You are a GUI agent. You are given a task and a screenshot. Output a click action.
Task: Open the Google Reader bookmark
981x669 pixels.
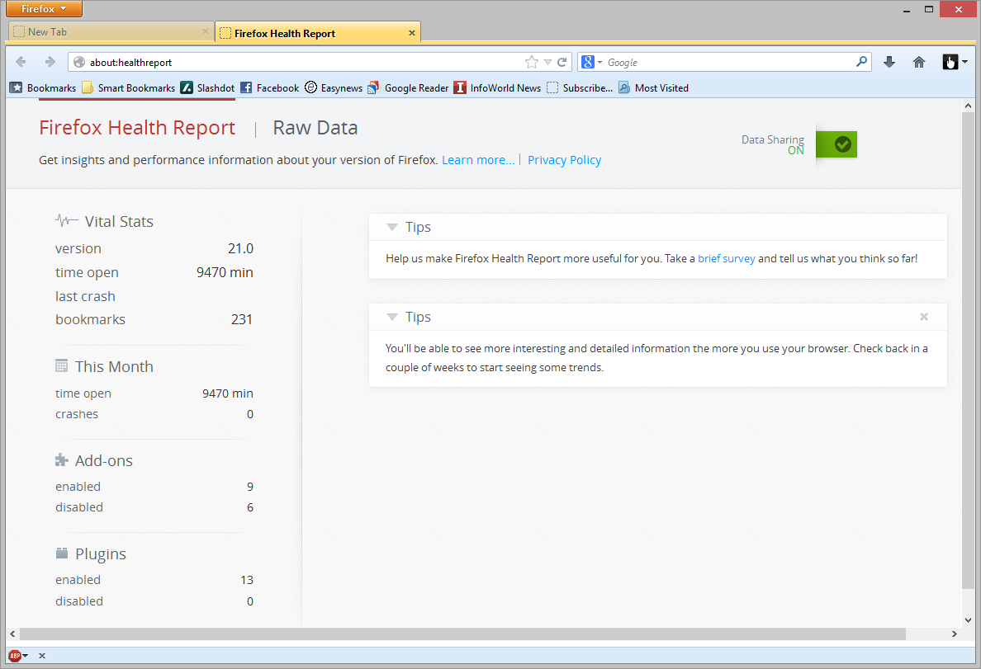point(408,88)
